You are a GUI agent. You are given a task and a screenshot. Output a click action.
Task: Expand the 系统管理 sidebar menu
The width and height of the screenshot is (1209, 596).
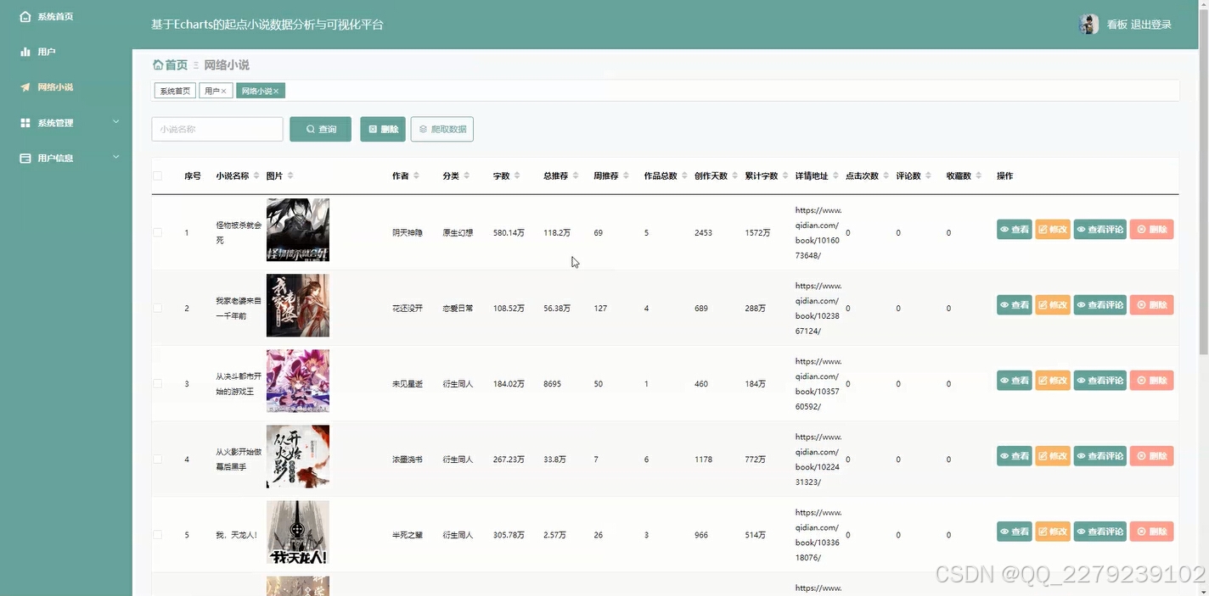70,123
